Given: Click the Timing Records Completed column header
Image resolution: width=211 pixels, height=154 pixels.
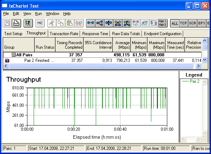Looking at the screenshot, I should coord(69,45).
